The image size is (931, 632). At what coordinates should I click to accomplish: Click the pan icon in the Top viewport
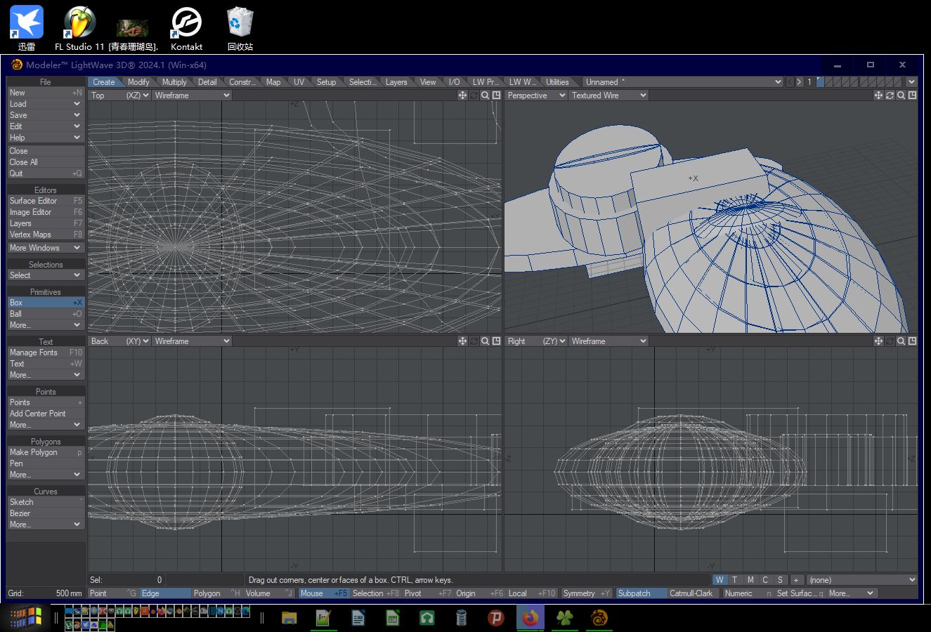(462, 95)
